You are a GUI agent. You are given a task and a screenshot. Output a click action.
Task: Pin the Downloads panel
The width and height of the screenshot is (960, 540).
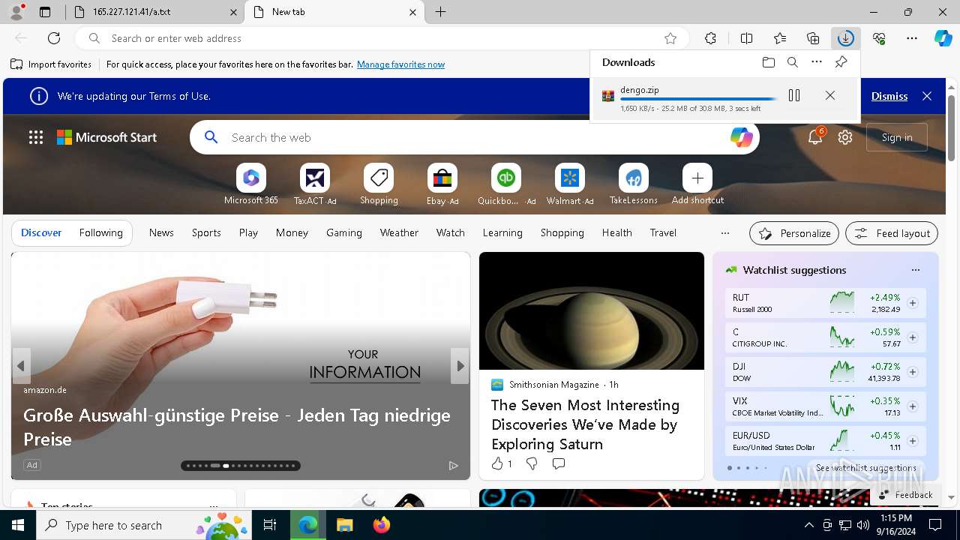[841, 62]
